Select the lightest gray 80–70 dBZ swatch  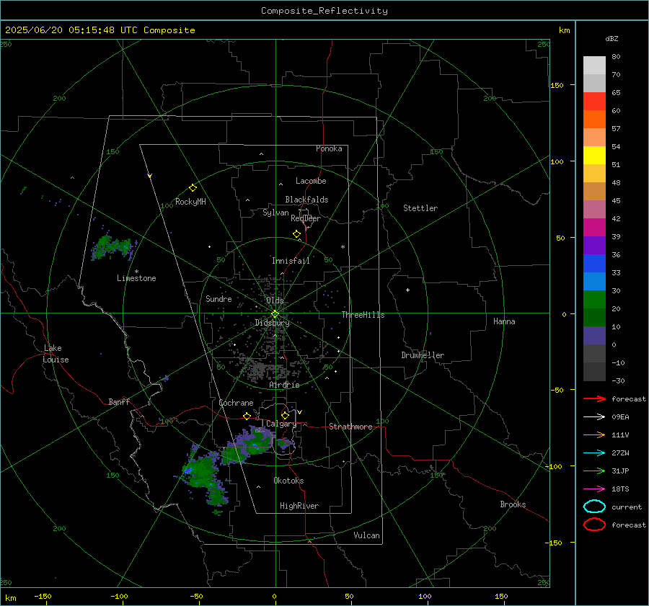[x=594, y=66]
